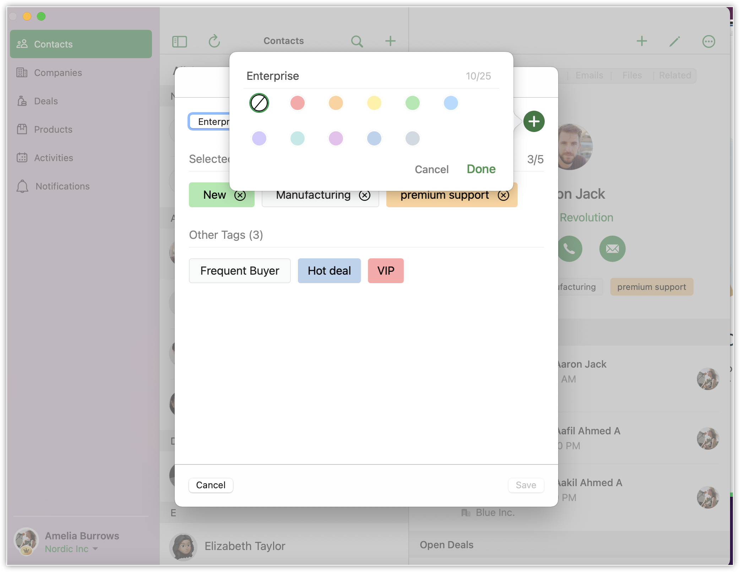Select the lavender purple color swatch
The width and height of the screenshot is (740, 572).
(259, 138)
